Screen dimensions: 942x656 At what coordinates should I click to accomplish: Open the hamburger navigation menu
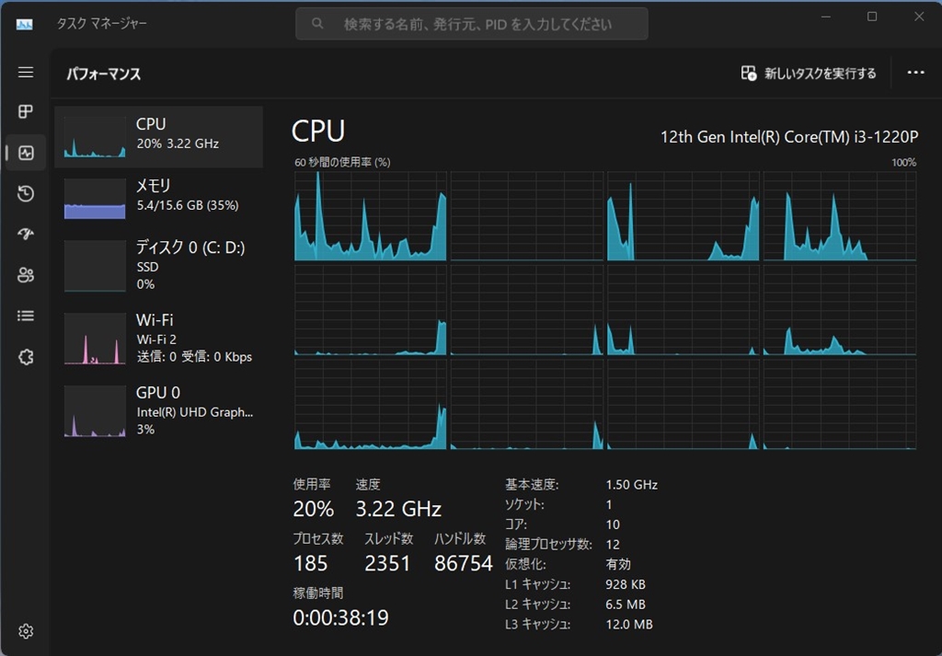pyautogui.click(x=26, y=73)
